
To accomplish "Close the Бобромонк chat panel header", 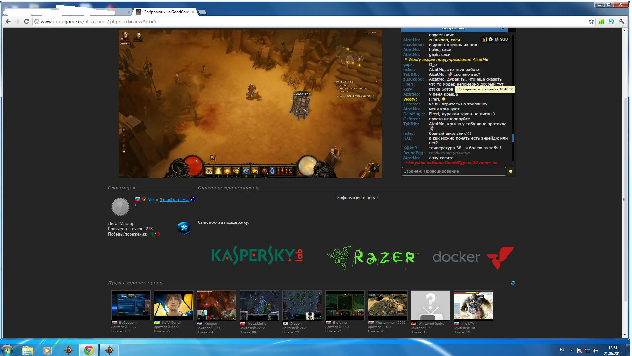I will (503, 29).
